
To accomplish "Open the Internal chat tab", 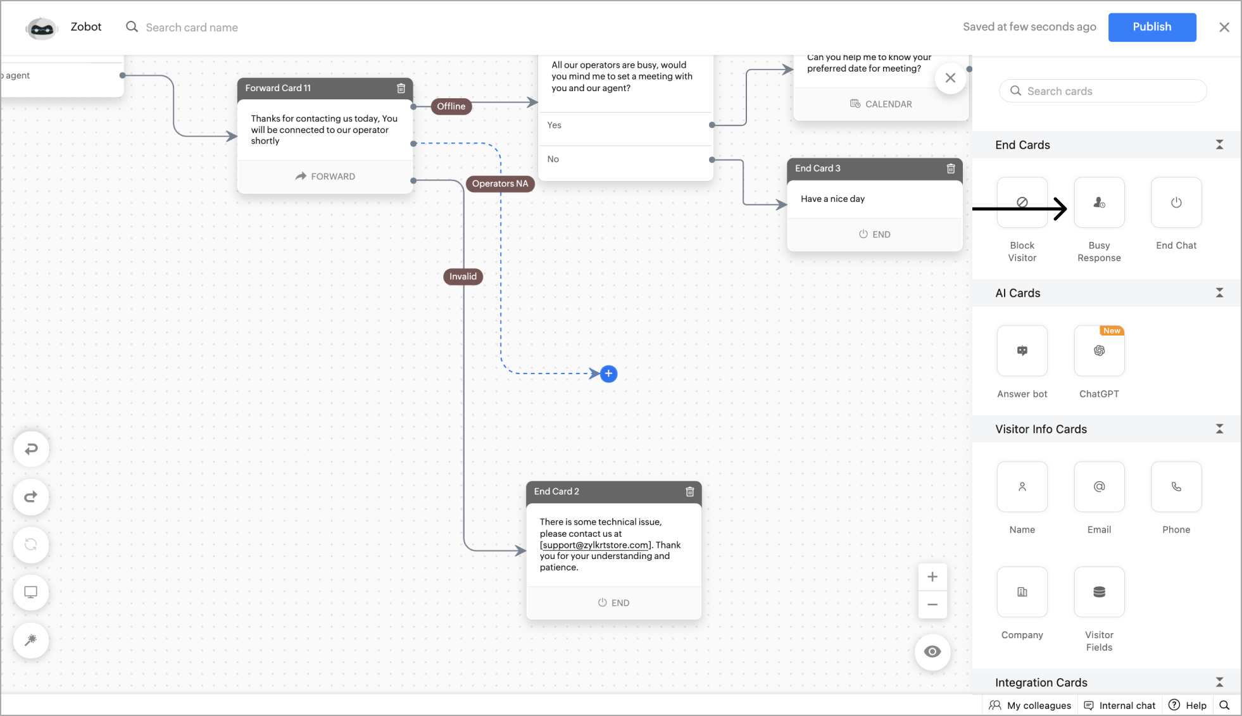I will pos(1119,705).
